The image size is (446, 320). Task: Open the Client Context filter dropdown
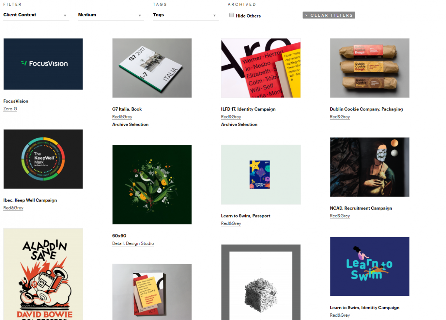coord(36,15)
